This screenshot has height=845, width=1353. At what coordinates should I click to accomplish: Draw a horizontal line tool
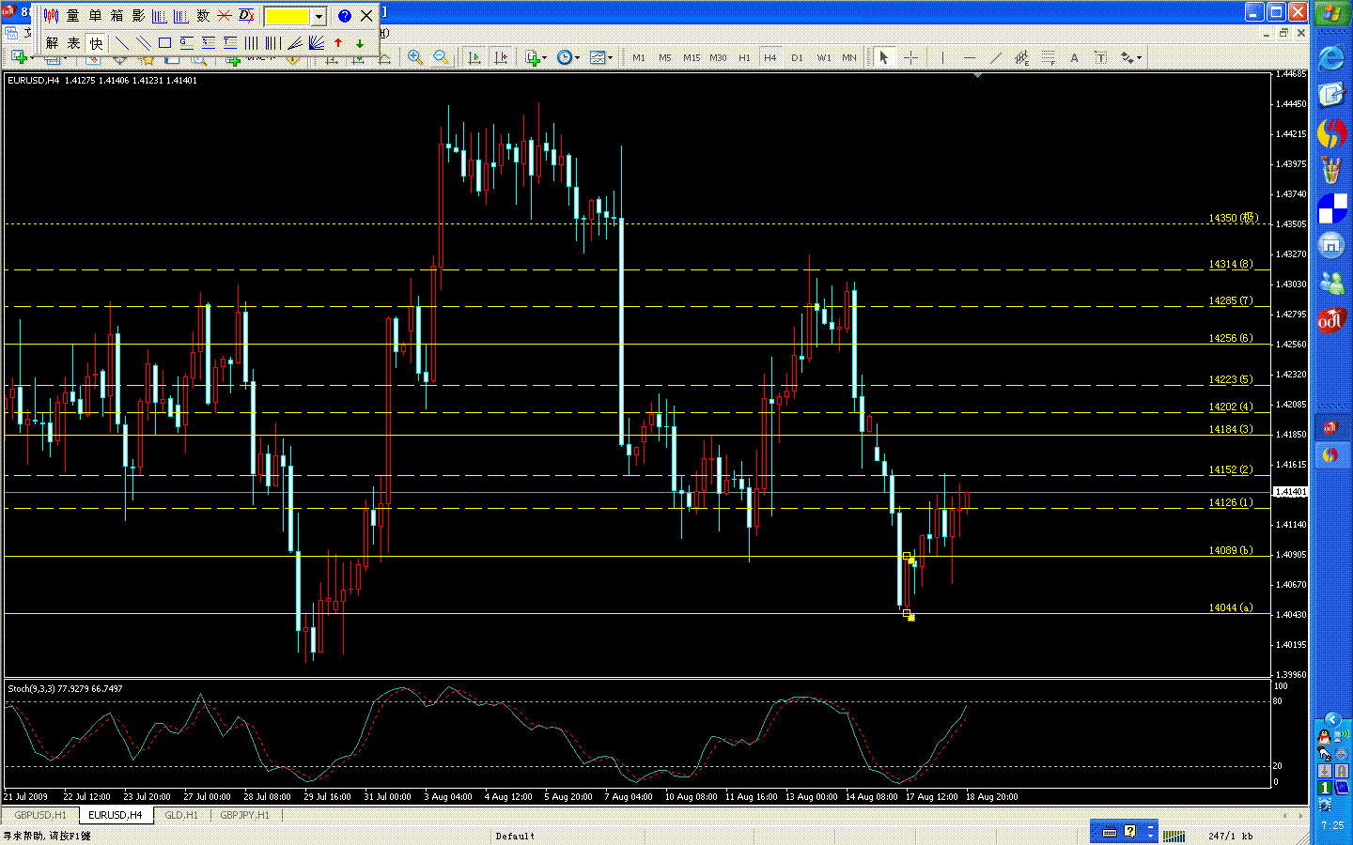(969, 58)
